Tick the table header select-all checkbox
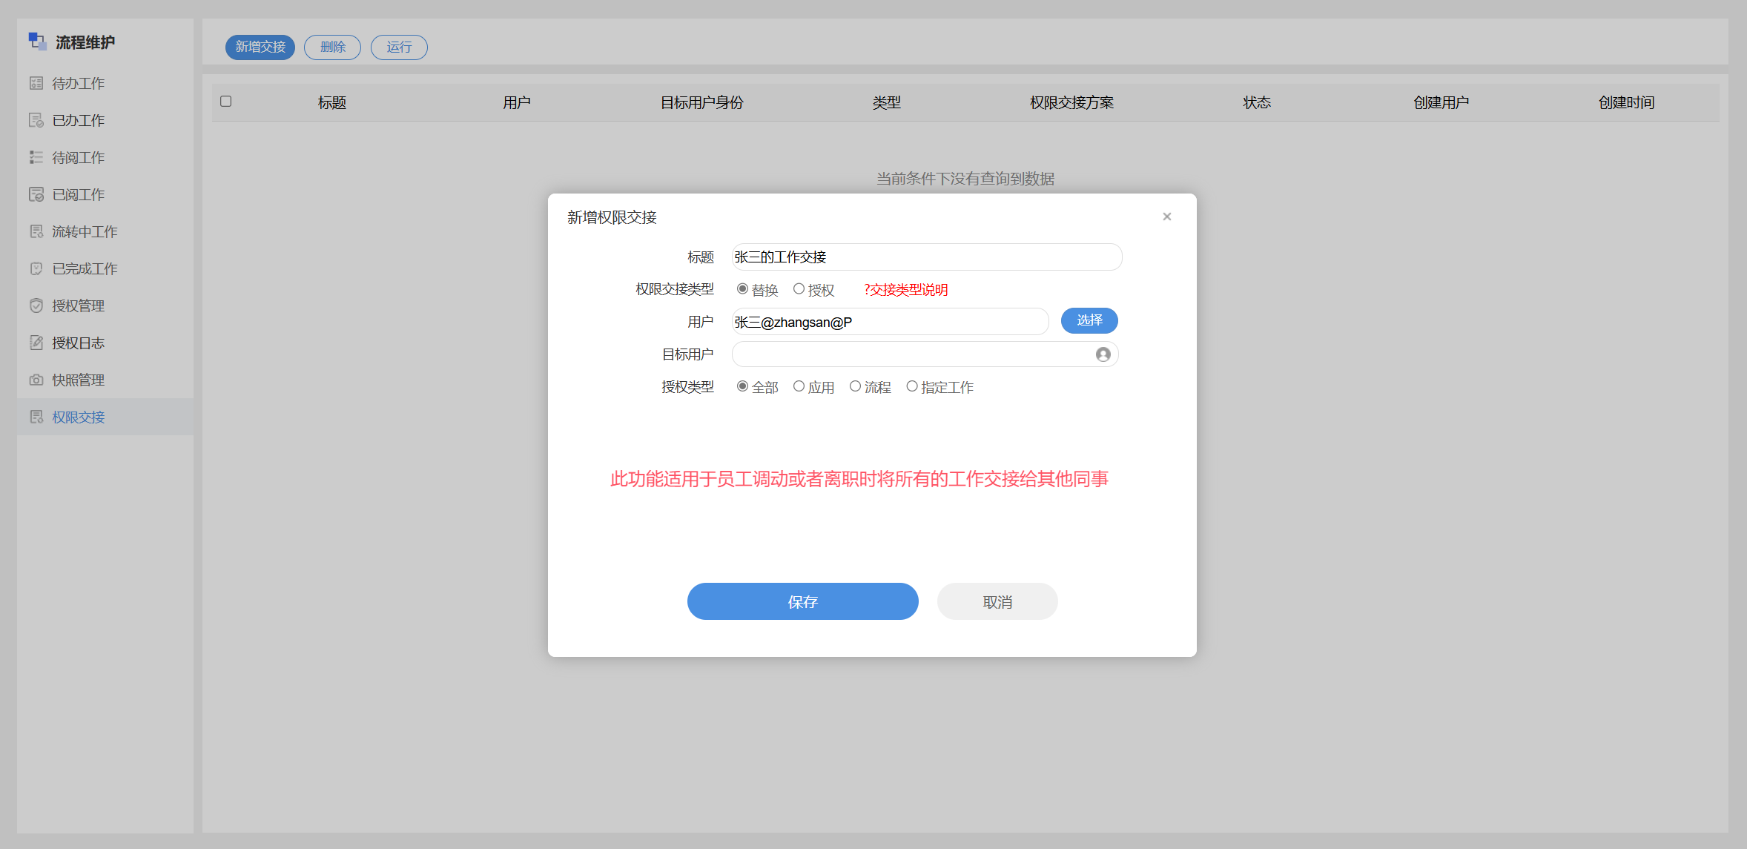The height and width of the screenshot is (849, 1747). coord(226,102)
